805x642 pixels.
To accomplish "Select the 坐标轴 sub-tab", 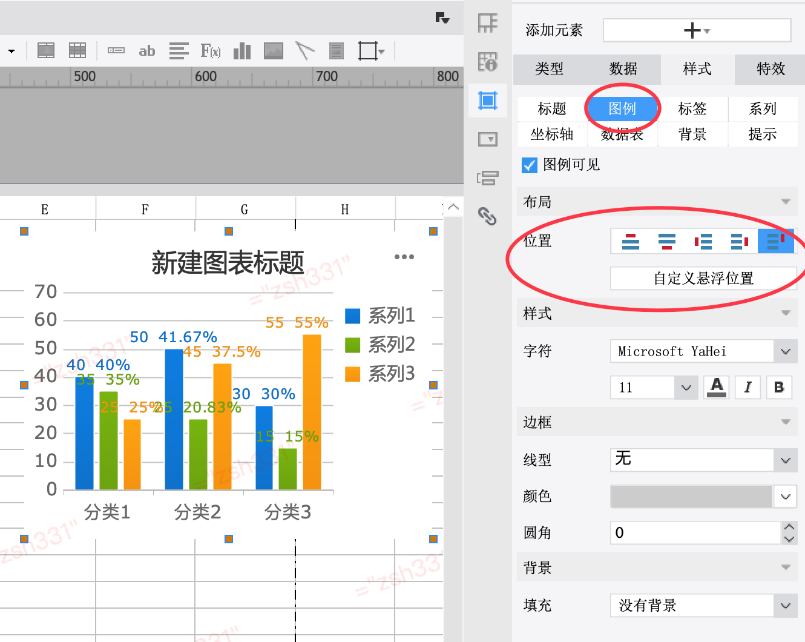I will coord(552,134).
